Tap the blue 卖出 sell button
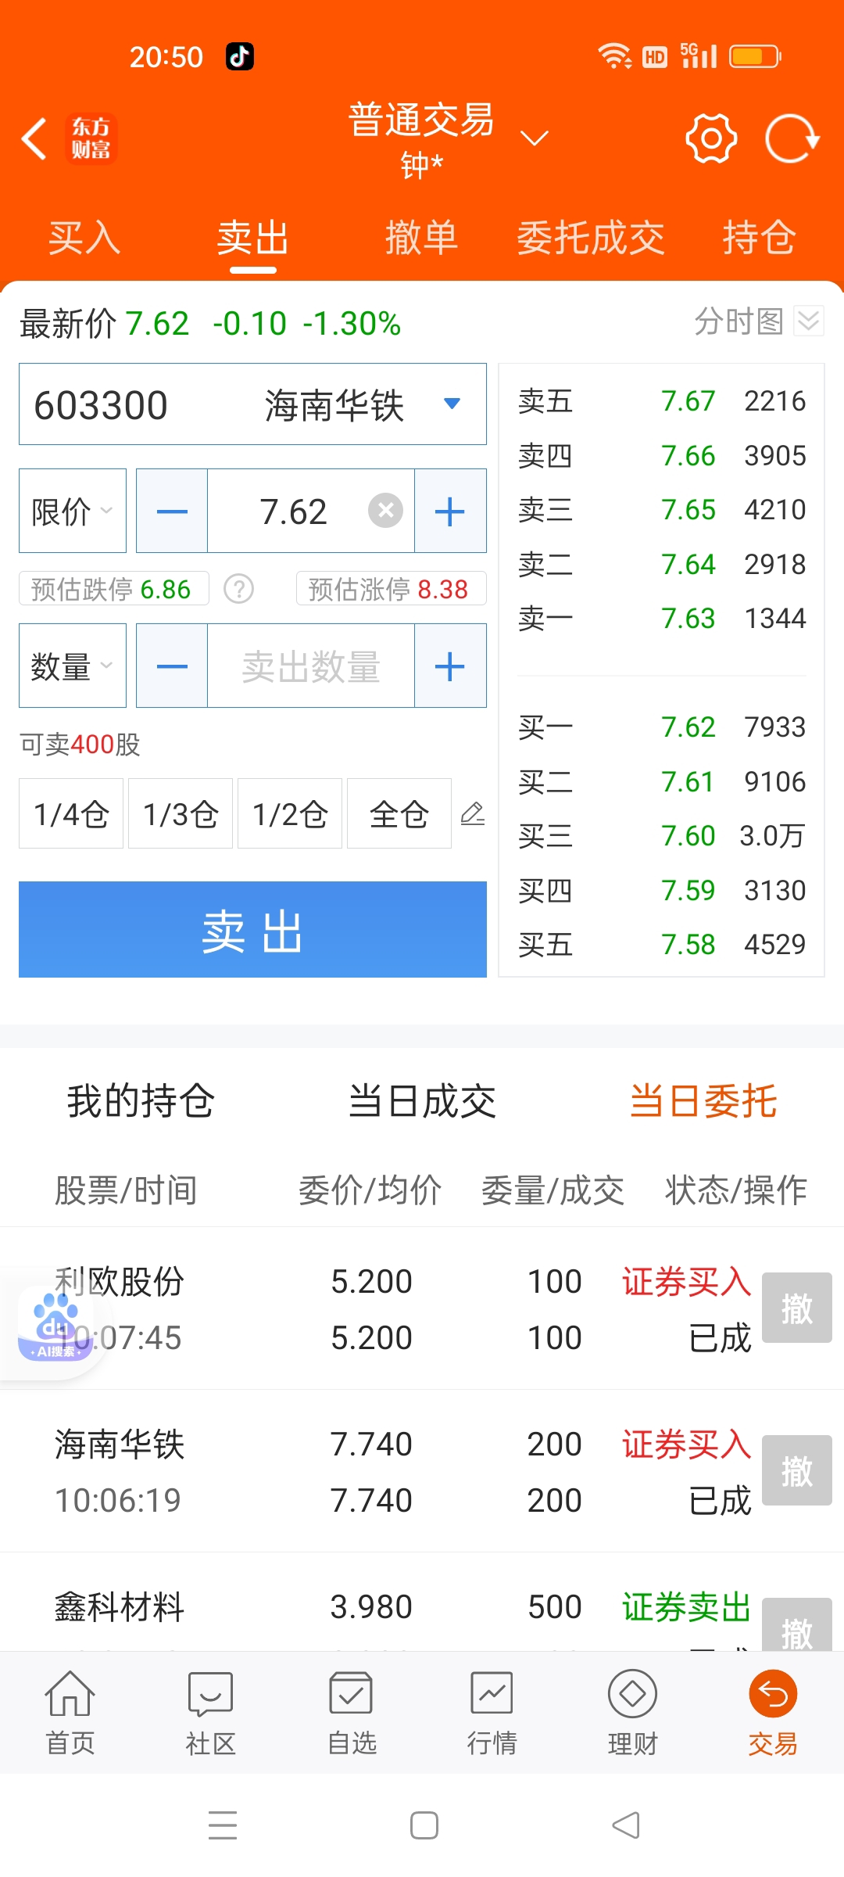This screenshot has height=1877, width=844. click(x=252, y=929)
